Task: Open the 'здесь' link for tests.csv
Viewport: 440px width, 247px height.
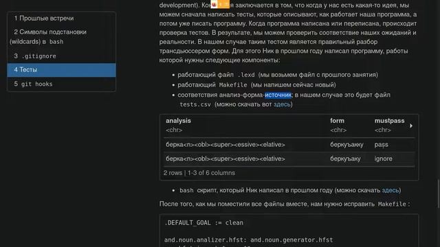Action: 282,104
